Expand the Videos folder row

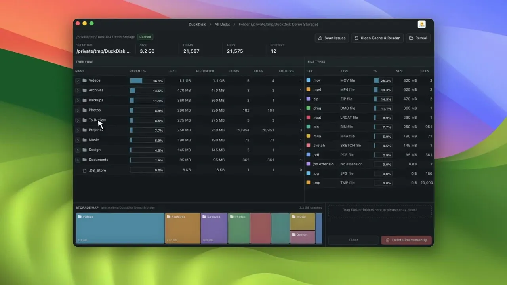tap(78, 81)
